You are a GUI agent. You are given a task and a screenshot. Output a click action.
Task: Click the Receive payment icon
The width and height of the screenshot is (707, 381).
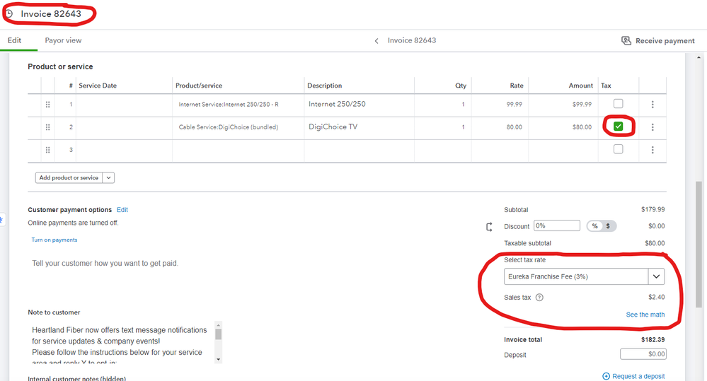pos(626,41)
